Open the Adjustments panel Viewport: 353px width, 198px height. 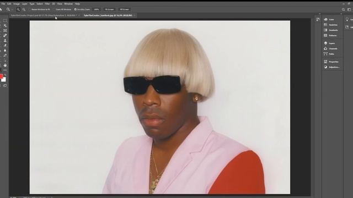tap(332, 67)
